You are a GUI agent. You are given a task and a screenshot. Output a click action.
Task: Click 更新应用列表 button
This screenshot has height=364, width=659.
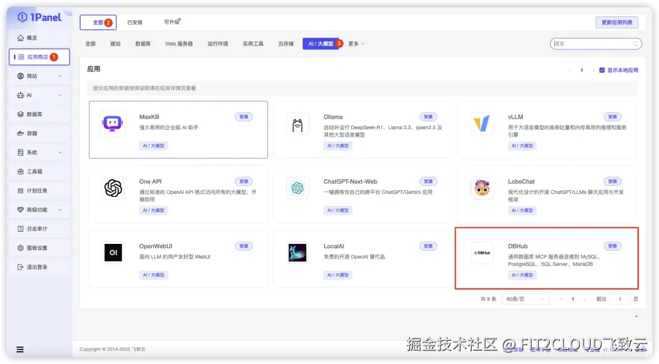click(x=616, y=22)
